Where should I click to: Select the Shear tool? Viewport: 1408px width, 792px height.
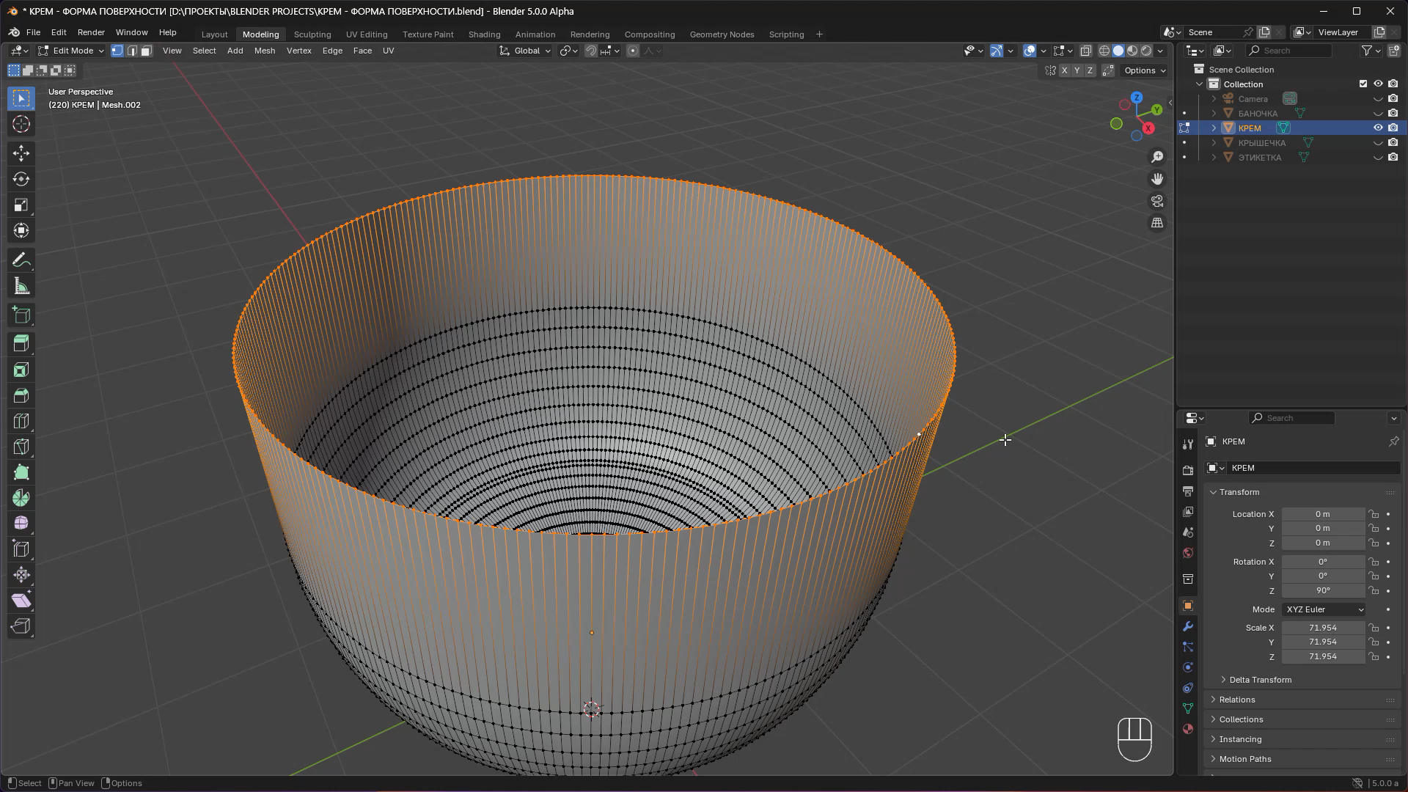21,601
